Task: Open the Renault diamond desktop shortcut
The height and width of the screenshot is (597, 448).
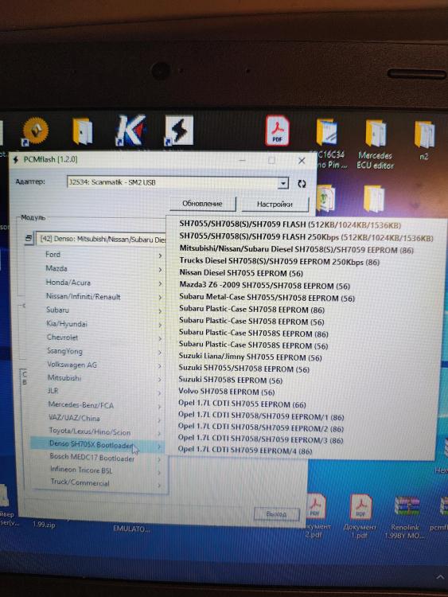Action: coord(35,131)
